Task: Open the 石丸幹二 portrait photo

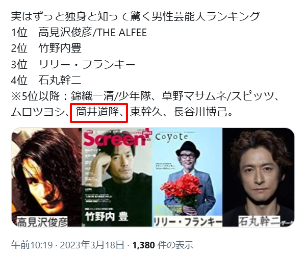Action: [259, 177]
